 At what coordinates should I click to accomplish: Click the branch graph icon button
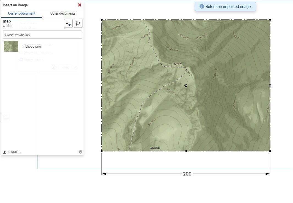[x=78, y=23]
